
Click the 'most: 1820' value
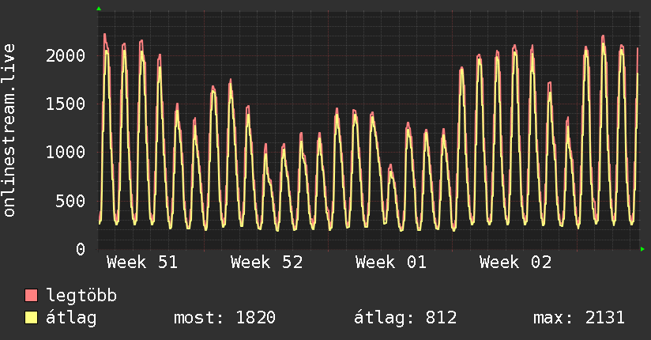[x=224, y=318]
